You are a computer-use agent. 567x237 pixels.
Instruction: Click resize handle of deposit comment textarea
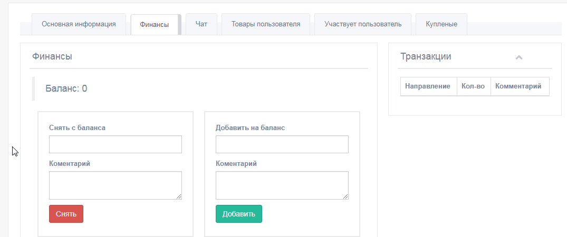coord(346,197)
